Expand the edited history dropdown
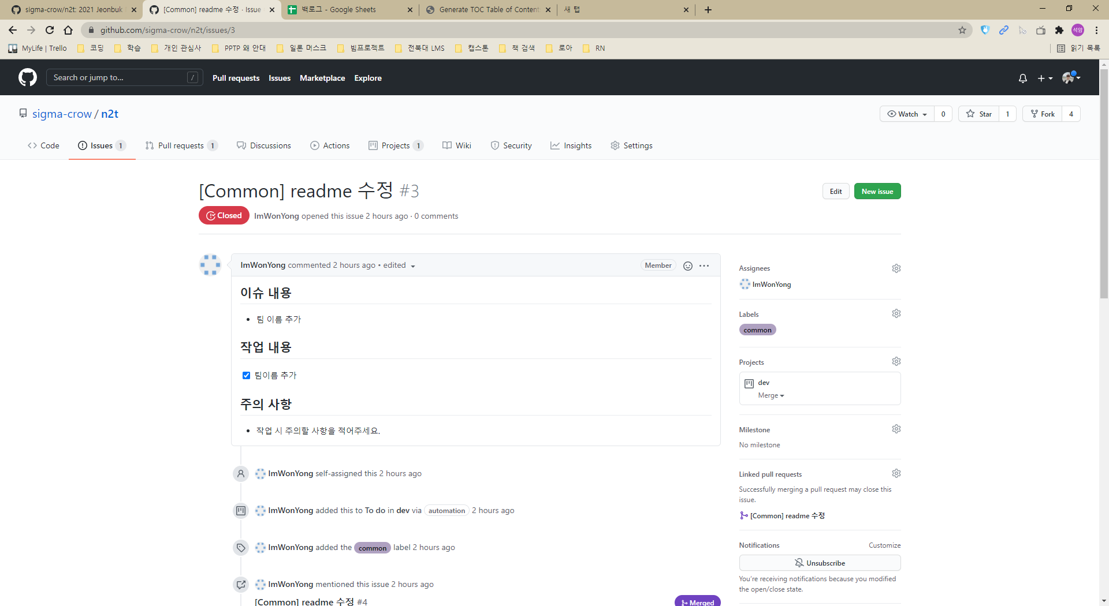Image resolution: width=1109 pixels, height=606 pixels. [x=399, y=265]
